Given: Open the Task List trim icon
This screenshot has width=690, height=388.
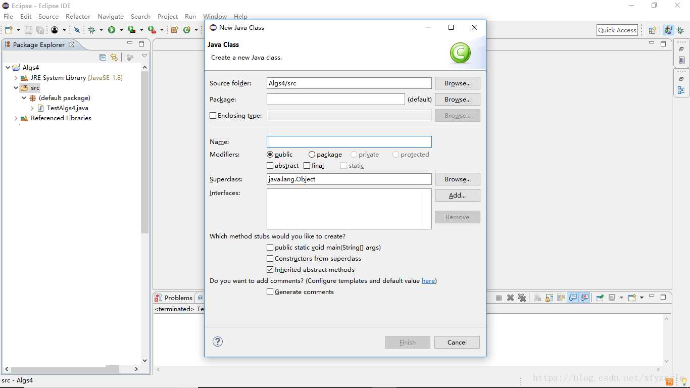Looking at the screenshot, I should [681, 60].
